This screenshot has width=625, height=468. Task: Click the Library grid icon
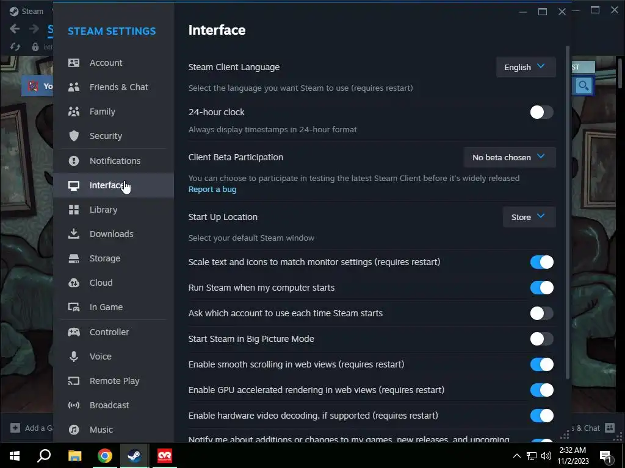click(74, 210)
